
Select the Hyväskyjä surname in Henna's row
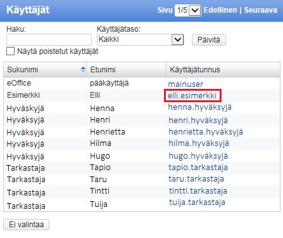(25, 109)
